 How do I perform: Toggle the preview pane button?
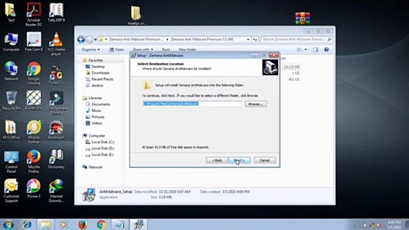pyautogui.click(x=316, y=50)
